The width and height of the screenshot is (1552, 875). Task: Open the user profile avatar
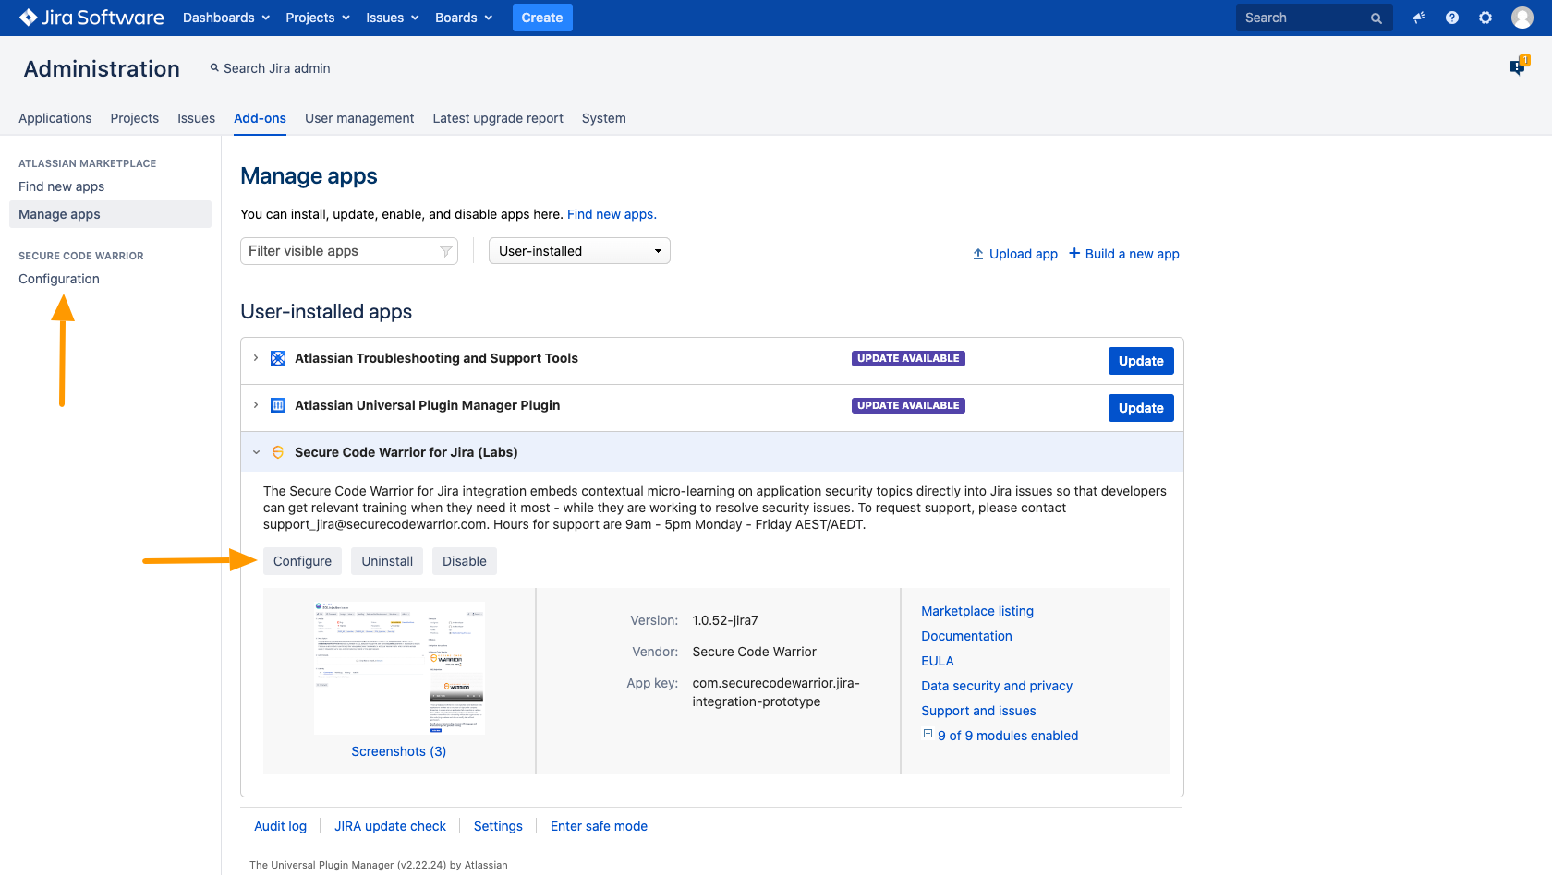(1522, 18)
